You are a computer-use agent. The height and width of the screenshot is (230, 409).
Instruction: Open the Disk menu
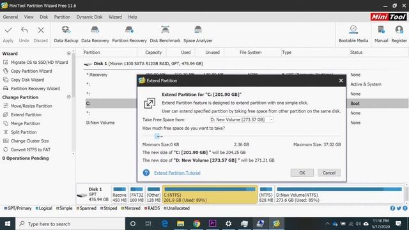click(44, 17)
